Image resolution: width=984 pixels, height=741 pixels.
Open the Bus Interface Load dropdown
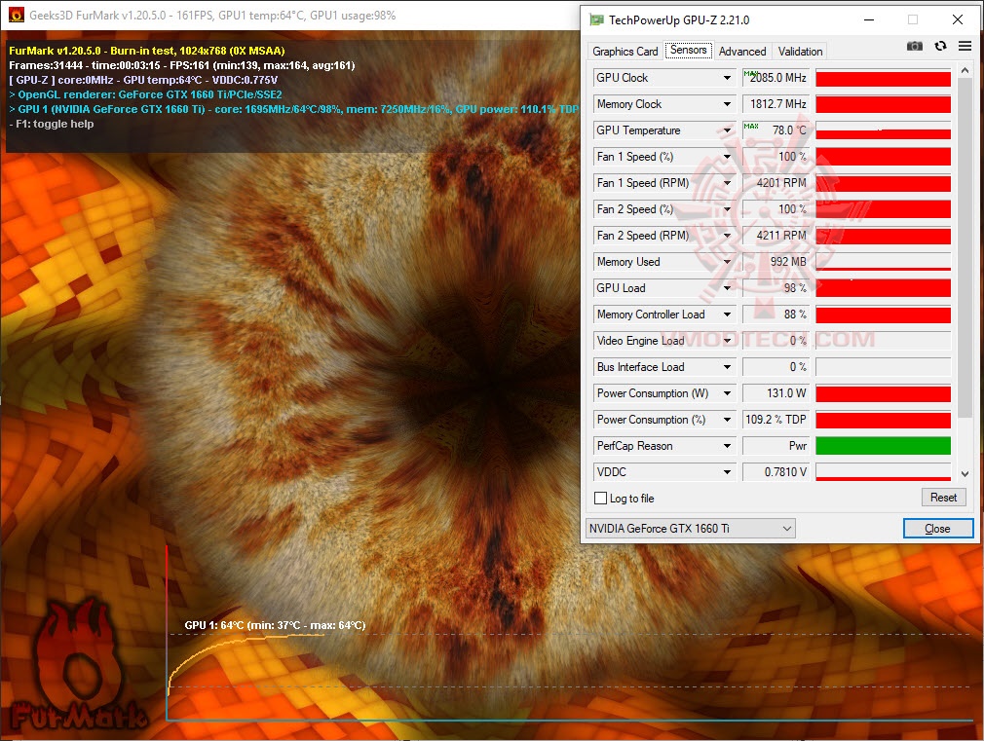point(727,367)
